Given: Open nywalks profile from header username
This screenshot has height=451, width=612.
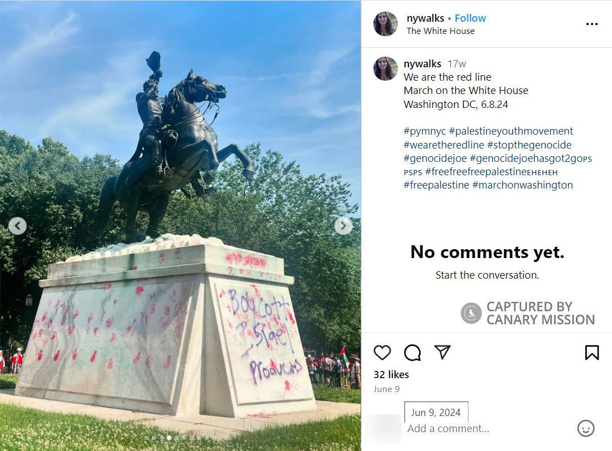Looking at the screenshot, I should pos(425,18).
